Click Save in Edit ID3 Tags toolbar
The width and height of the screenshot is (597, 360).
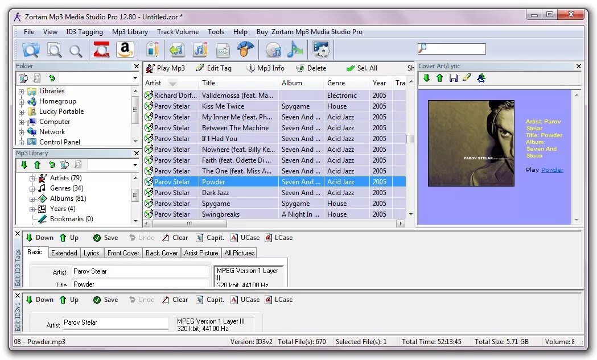tap(106, 238)
